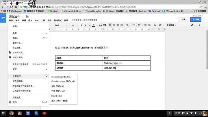Open the Docs home icon
208x117 pixels.
pos(3,18)
